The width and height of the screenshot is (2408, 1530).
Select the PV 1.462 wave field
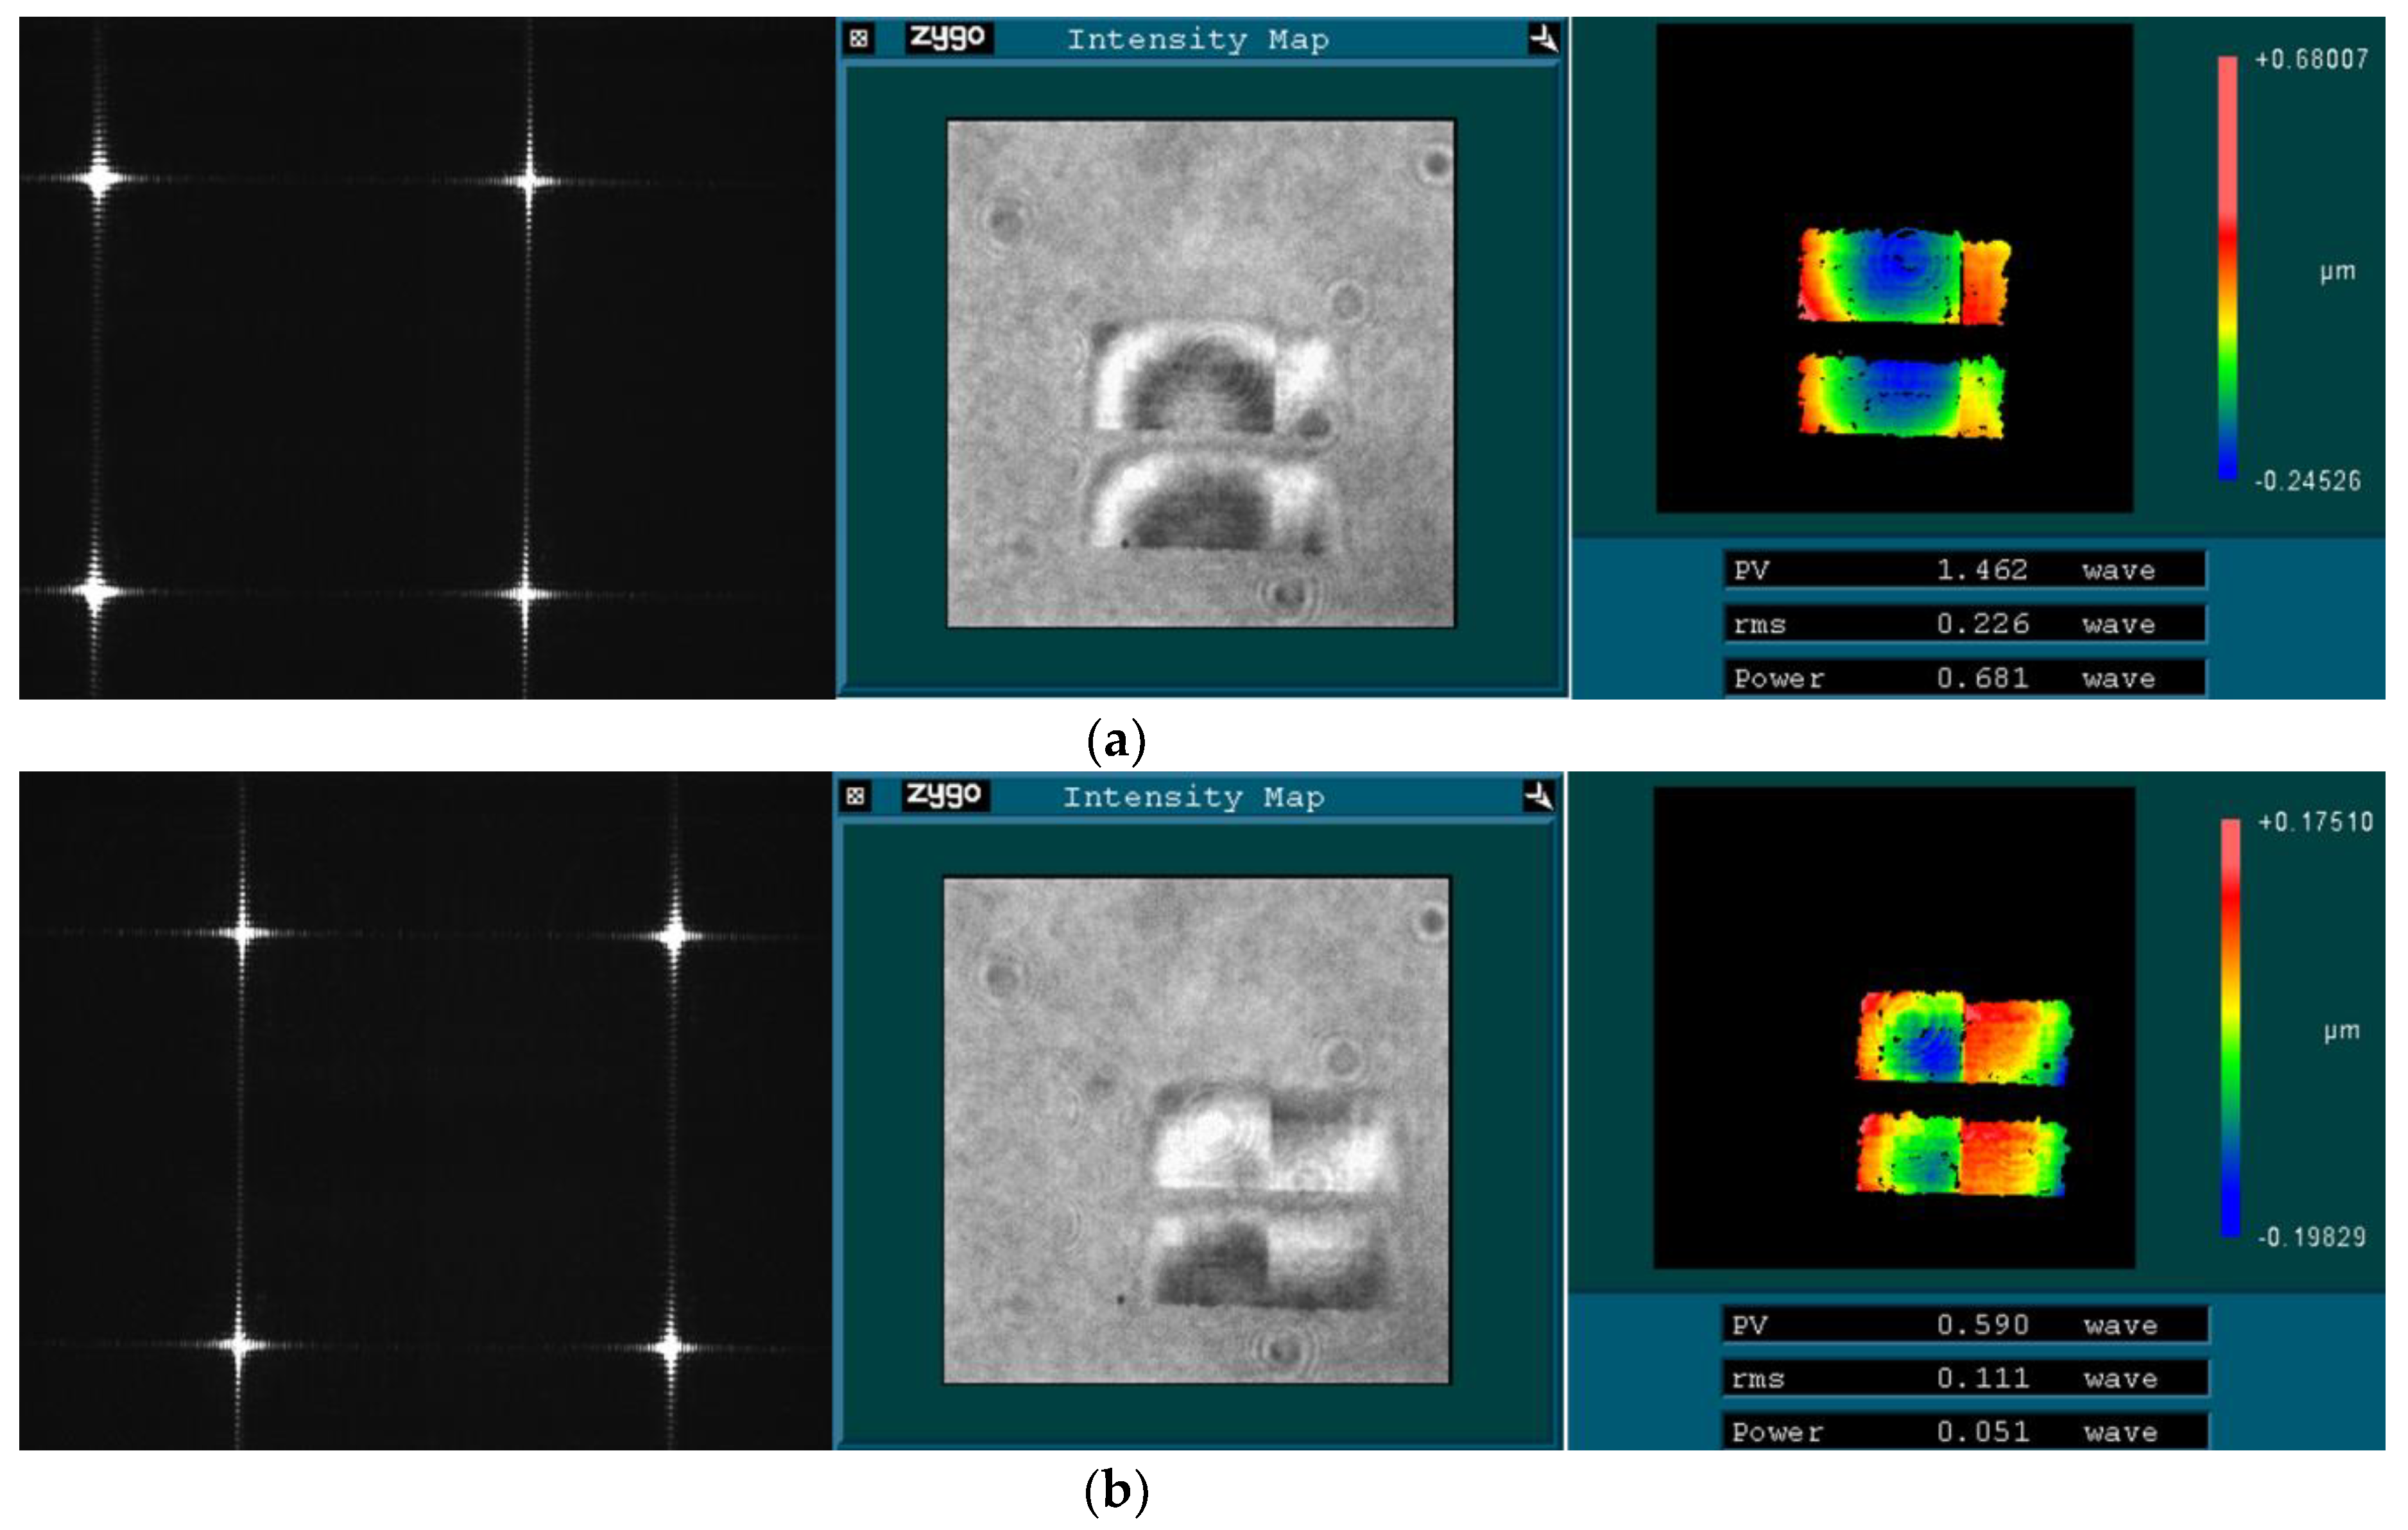coord(1964,570)
